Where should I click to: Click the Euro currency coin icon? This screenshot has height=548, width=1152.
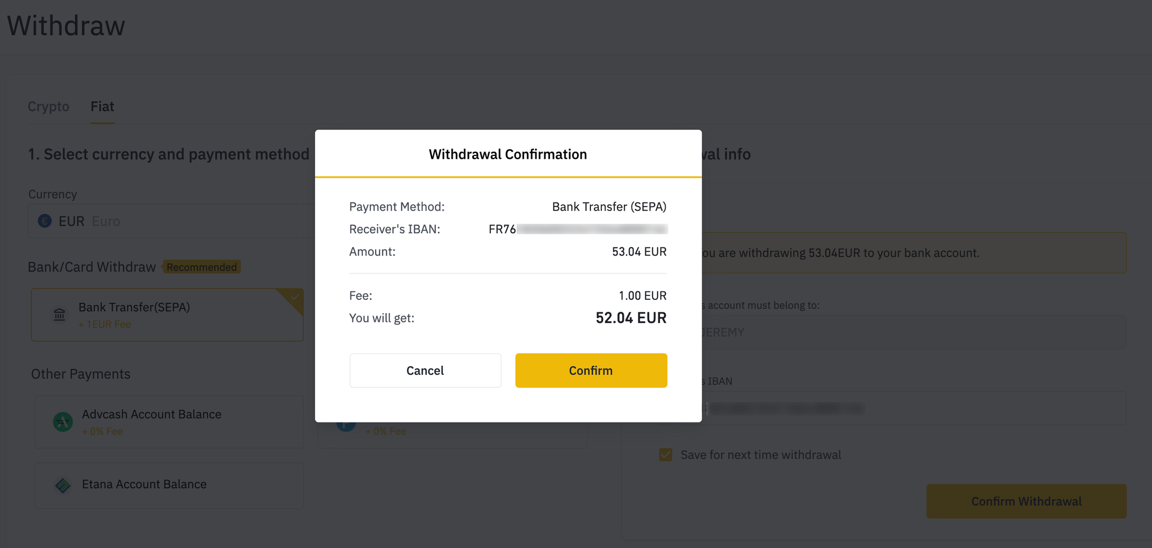[x=44, y=221]
